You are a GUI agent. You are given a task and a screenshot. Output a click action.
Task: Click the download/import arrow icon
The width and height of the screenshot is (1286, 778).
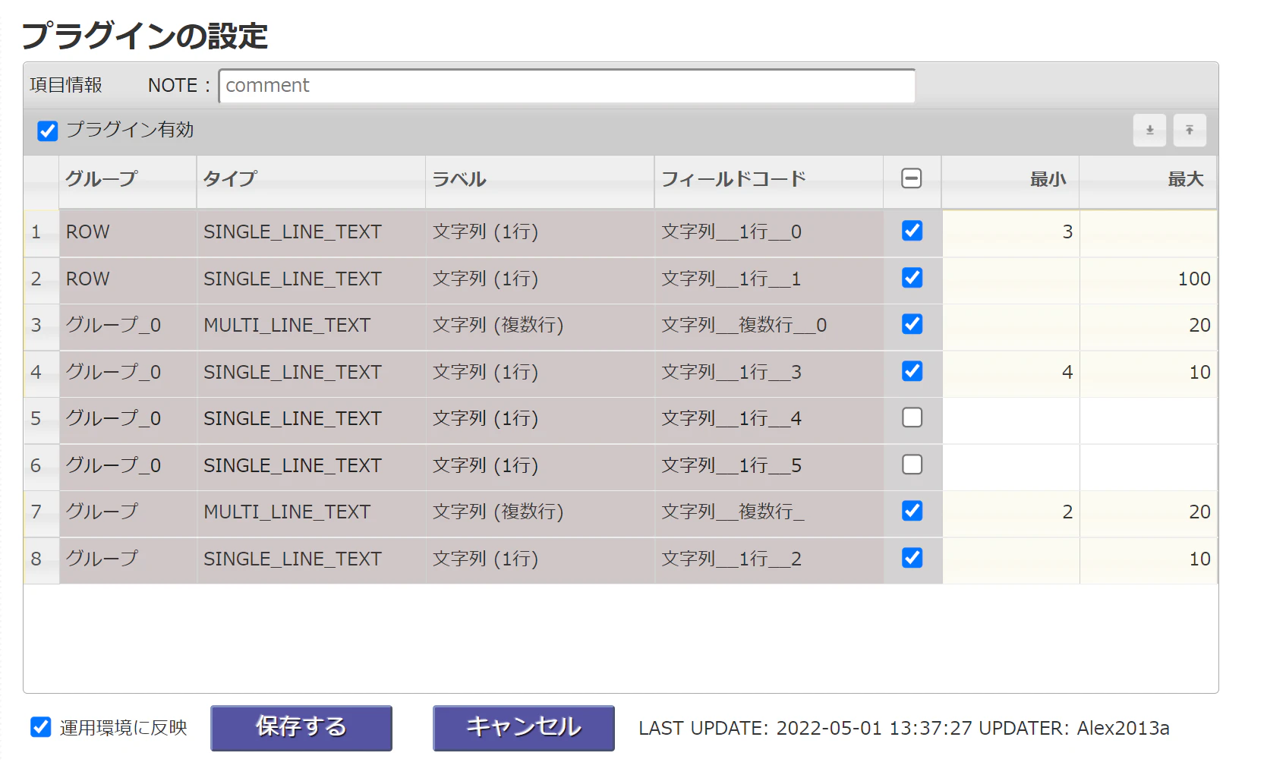pyautogui.click(x=1149, y=131)
